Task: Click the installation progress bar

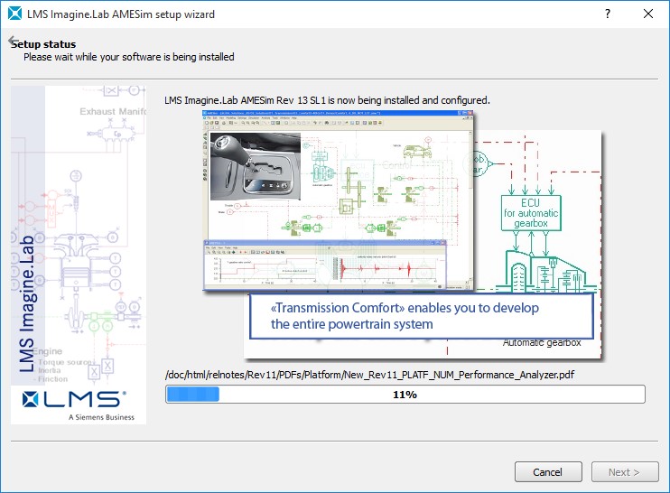Action: [405, 395]
